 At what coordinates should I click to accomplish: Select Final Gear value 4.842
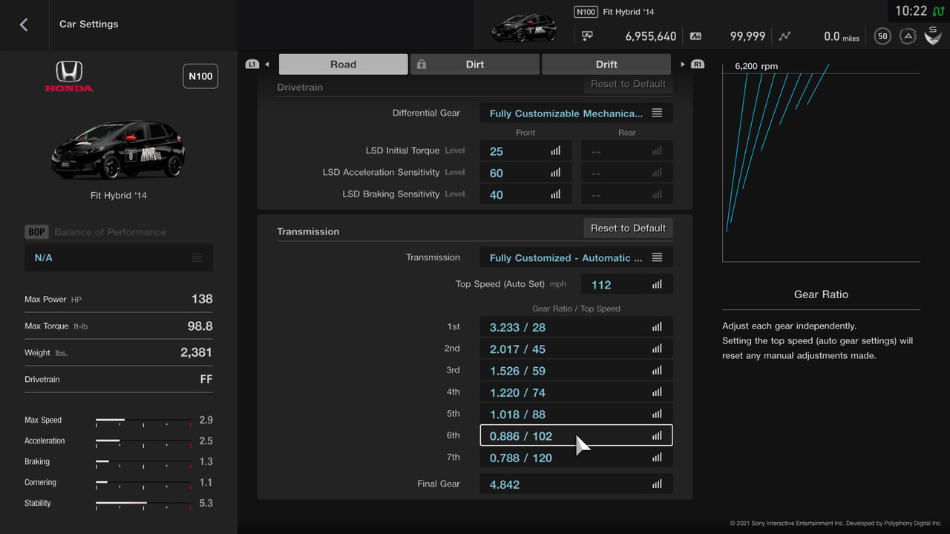tap(577, 484)
